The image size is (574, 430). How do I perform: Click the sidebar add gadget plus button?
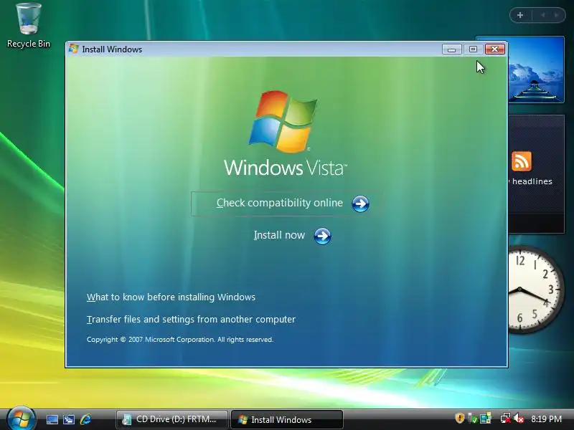[520, 15]
